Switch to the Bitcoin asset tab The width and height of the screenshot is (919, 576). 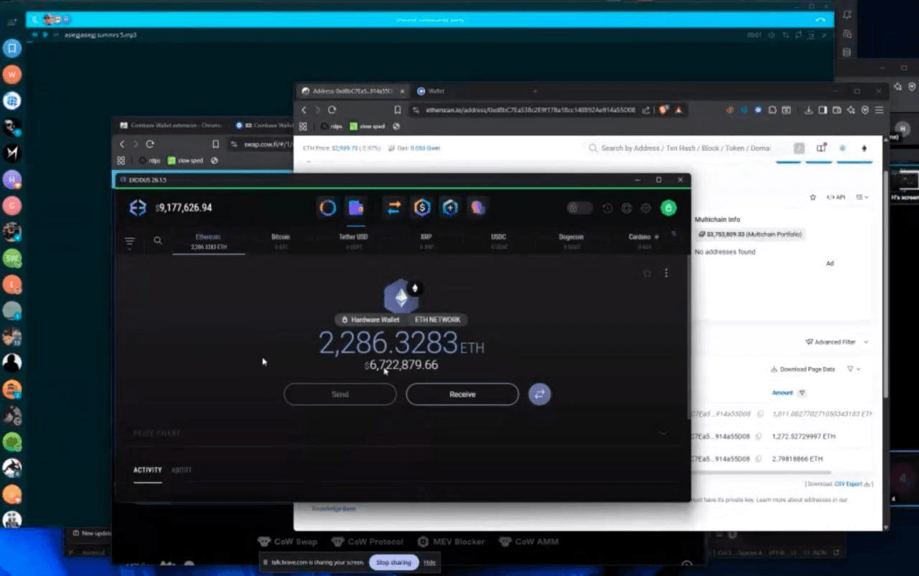pos(281,240)
